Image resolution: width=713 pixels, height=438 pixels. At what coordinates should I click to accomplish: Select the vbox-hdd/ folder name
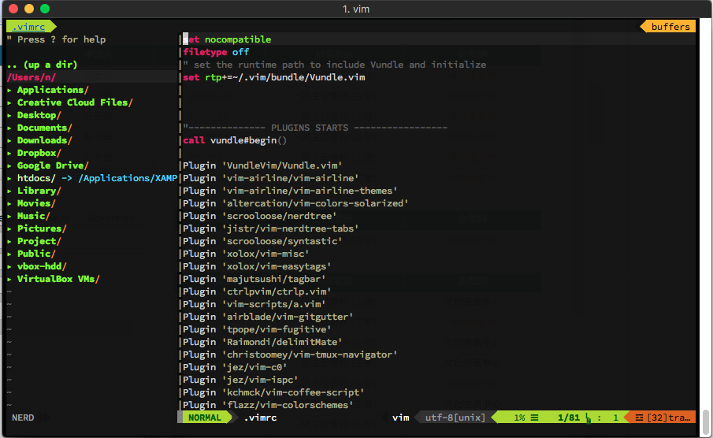click(42, 266)
